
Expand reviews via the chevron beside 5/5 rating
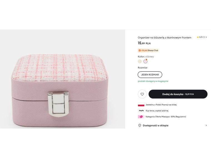click(x=206, y=37)
